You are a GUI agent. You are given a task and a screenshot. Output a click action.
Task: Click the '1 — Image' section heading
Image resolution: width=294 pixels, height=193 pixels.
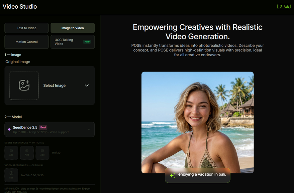13,55
